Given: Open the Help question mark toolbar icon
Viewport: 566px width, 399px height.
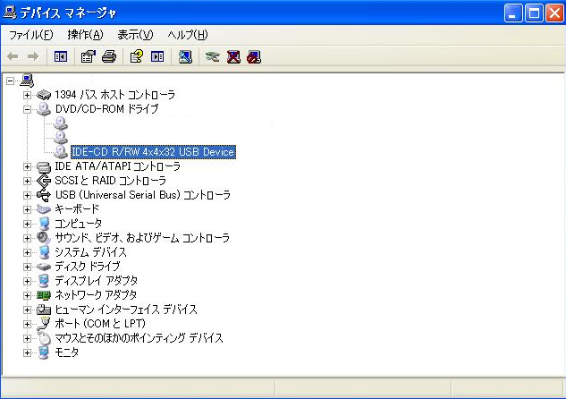Looking at the screenshot, I should point(137,56).
